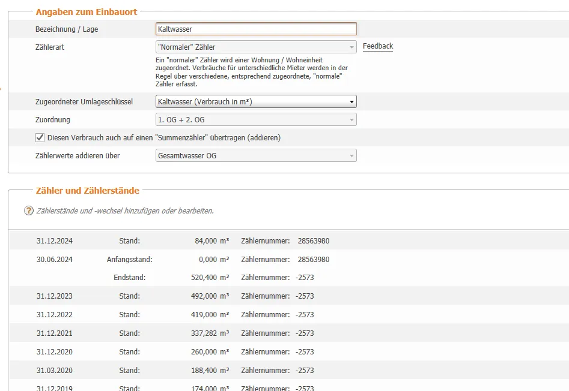The height and width of the screenshot is (391, 569).
Task: Click the 31.12.2019 reading row
Action: (x=180, y=387)
